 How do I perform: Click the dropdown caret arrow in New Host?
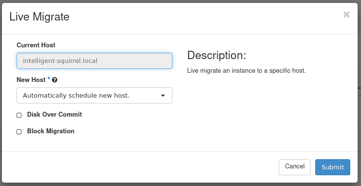pyautogui.click(x=163, y=96)
